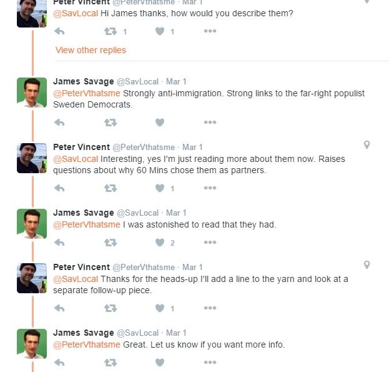
Task: Open more options on "Strongly anti-immigration" tweet
Action: pos(210,123)
